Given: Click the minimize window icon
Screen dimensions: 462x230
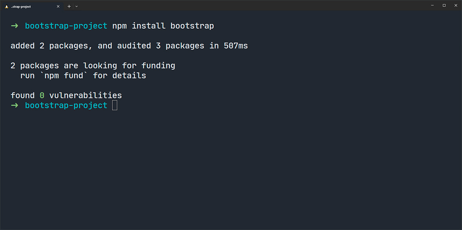Looking at the screenshot, I should tap(433, 5).
